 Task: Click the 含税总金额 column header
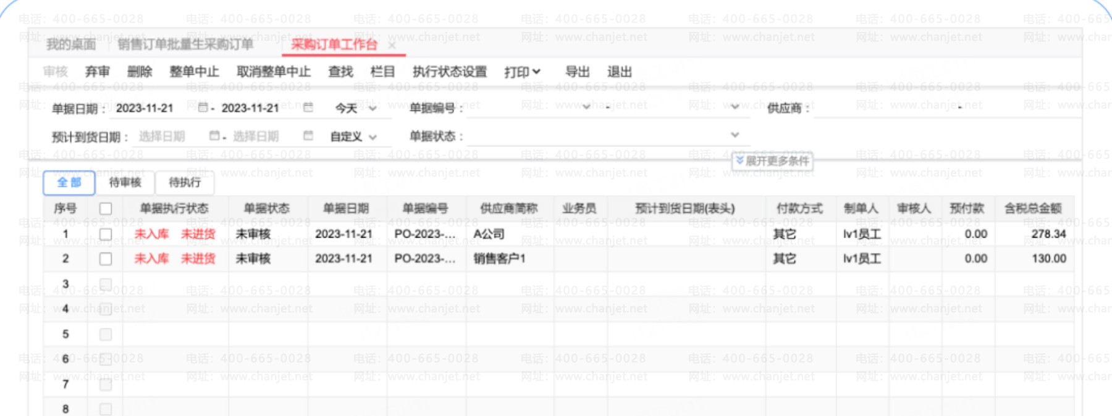tap(1032, 209)
